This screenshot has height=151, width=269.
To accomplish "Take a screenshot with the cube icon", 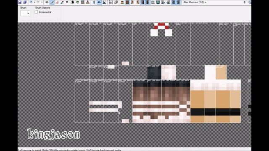I will point(116,2).
